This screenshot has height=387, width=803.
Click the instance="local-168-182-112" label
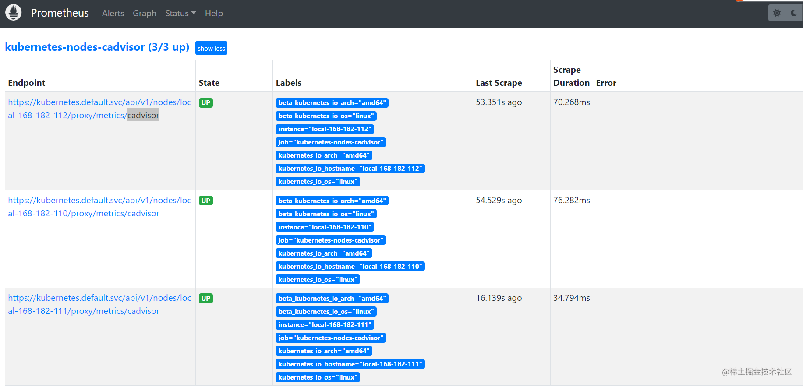pyautogui.click(x=325, y=129)
